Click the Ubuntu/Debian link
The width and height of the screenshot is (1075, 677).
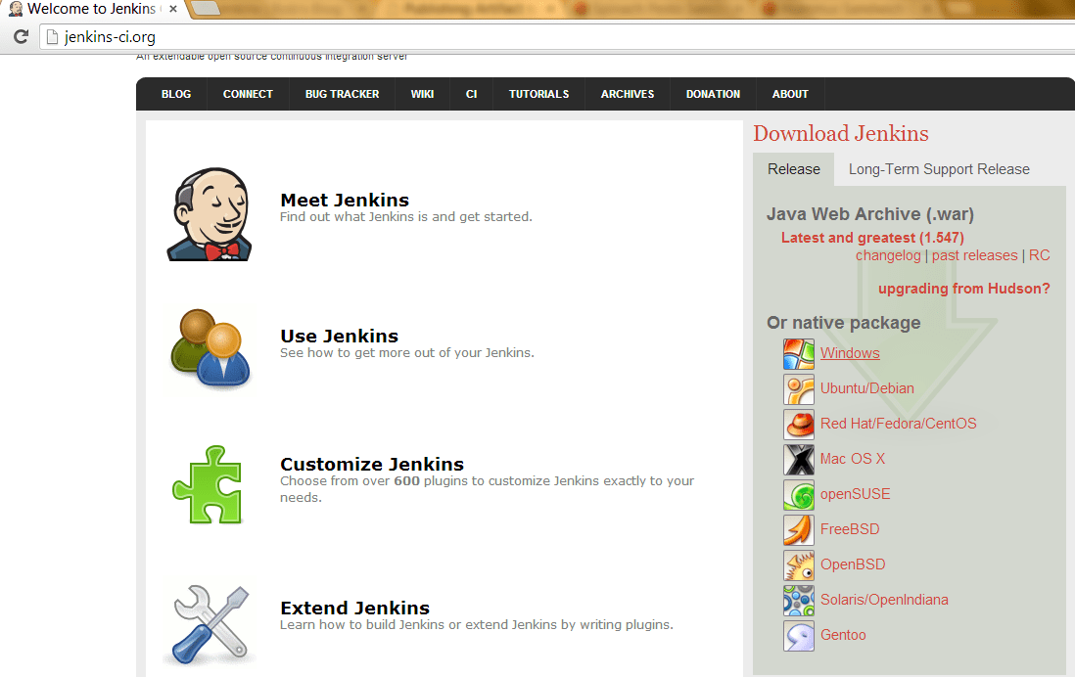(x=867, y=388)
